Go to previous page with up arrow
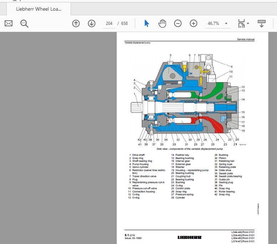 76,23
